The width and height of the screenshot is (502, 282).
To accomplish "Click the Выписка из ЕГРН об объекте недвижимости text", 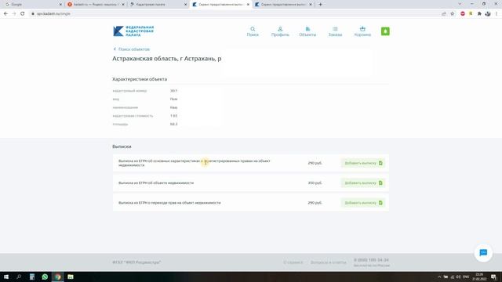I will tap(156, 183).
